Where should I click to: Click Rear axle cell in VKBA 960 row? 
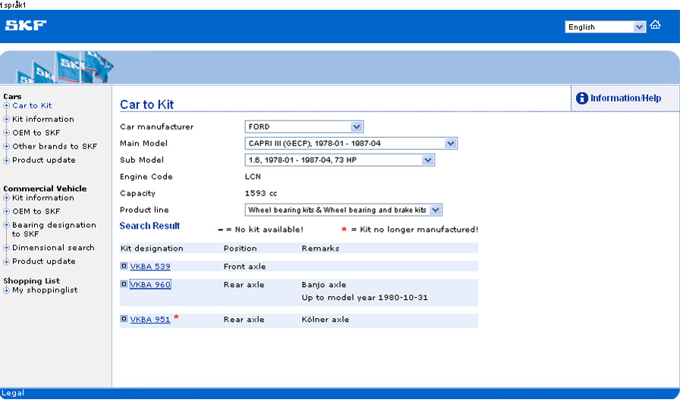[x=244, y=285]
